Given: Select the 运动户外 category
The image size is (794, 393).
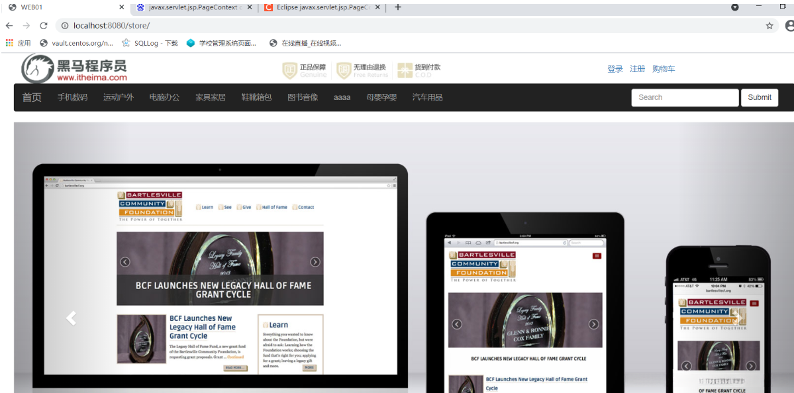Looking at the screenshot, I should click(119, 97).
